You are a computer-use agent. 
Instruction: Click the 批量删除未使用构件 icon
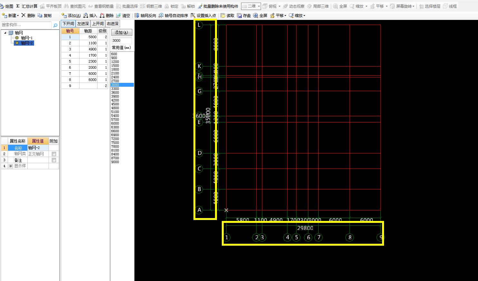(x=200, y=6)
